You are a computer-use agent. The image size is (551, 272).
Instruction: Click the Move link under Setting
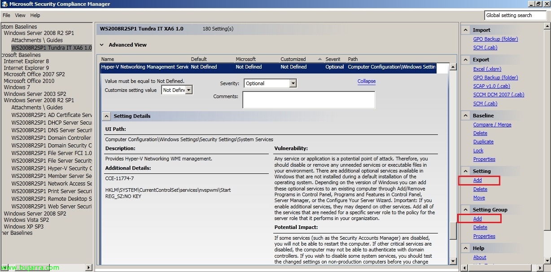pyautogui.click(x=479, y=198)
